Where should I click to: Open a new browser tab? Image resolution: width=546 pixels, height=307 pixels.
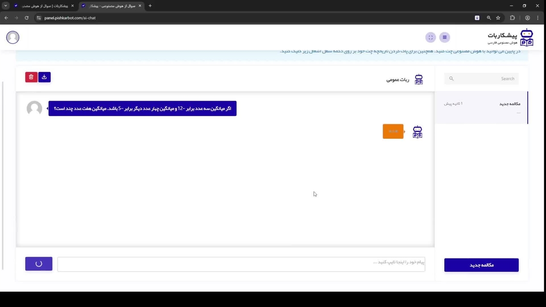[150, 6]
